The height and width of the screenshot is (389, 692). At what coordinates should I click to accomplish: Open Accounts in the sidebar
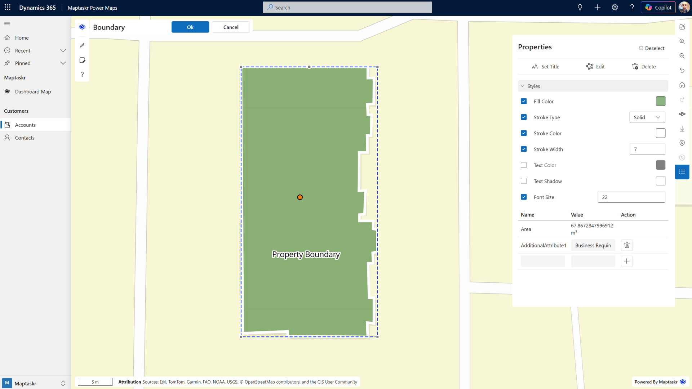click(x=25, y=125)
